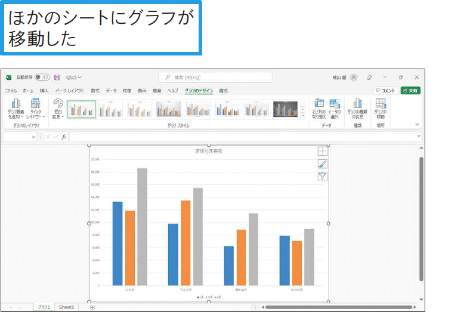Click グラフの種類の変更 (Change Chart Type) icon
This screenshot has width=467, height=312.
coord(357,109)
